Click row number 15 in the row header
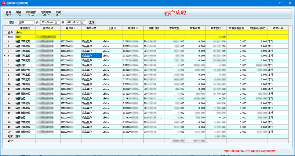 point(9,108)
